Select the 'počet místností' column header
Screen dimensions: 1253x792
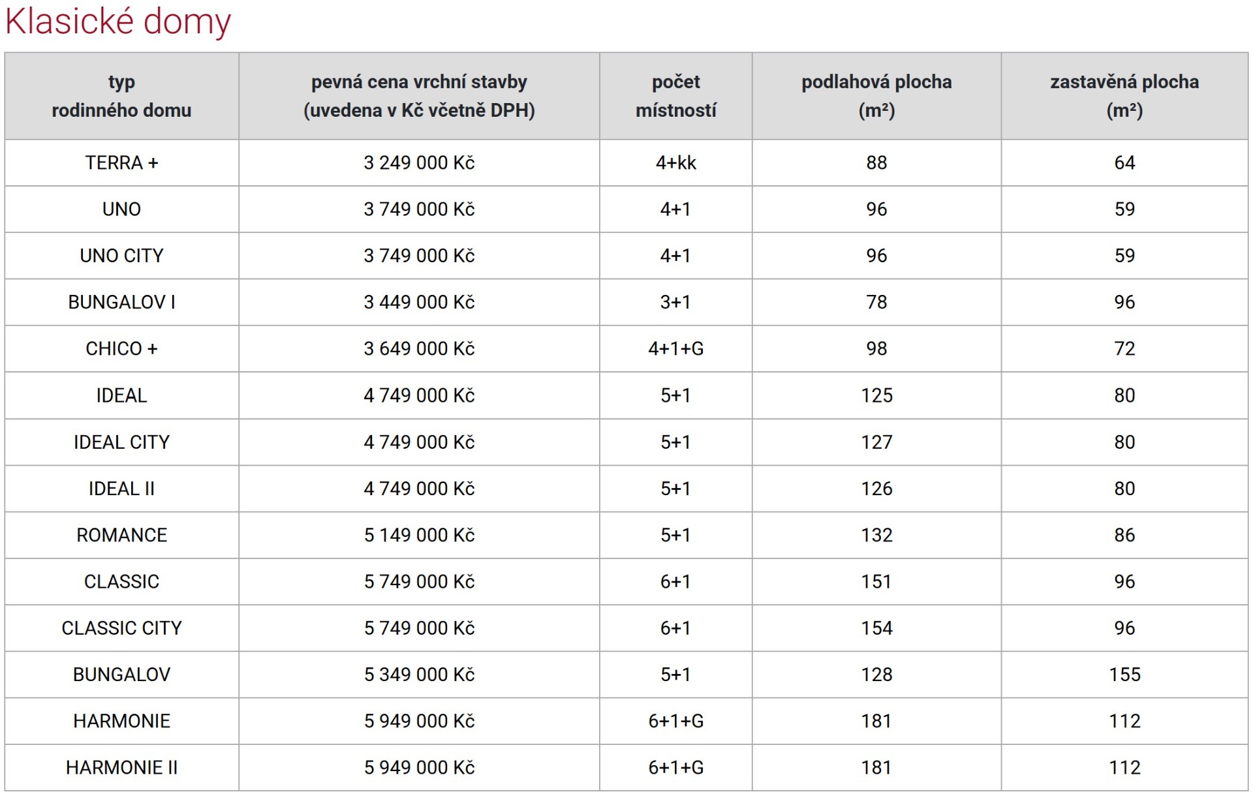[x=675, y=96]
